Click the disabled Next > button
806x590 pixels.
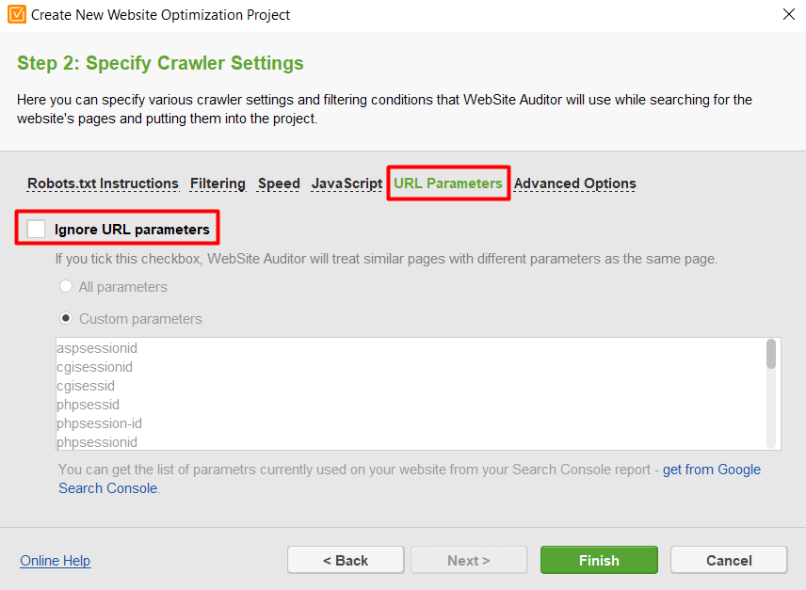point(469,560)
